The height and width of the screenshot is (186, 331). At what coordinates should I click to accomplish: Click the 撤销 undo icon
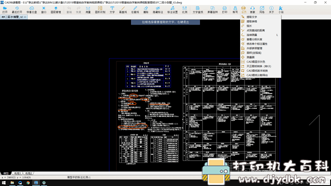pyautogui.click(x=69, y=10)
